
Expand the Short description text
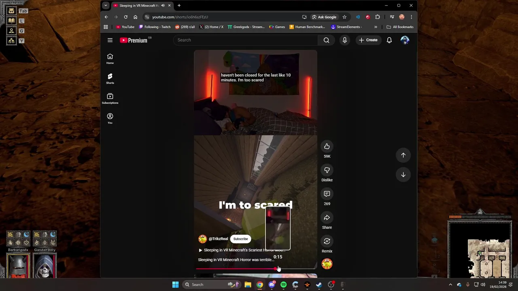pyautogui.click(x=236, y=260)
